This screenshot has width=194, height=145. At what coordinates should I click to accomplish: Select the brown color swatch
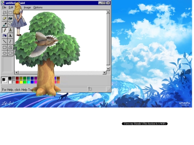(58, 78)
